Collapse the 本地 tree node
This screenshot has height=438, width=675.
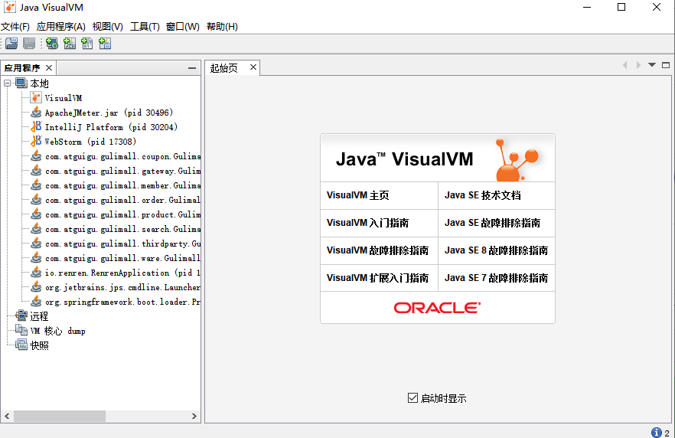(x=8, y=83)
